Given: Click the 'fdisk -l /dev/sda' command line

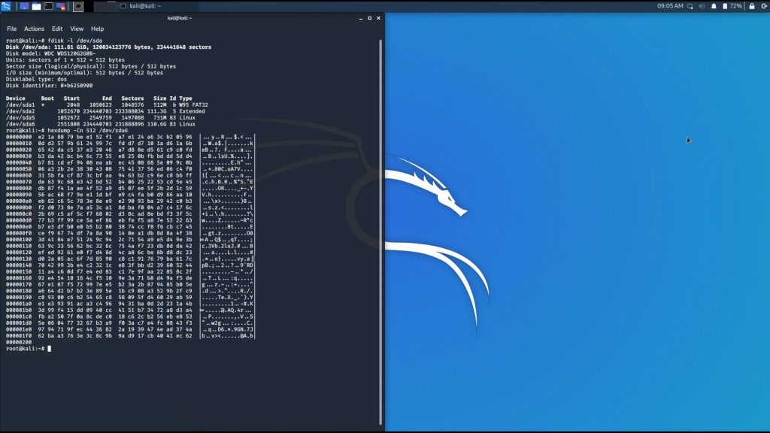Looking at the screenshot, I should (x=54, y=41).
